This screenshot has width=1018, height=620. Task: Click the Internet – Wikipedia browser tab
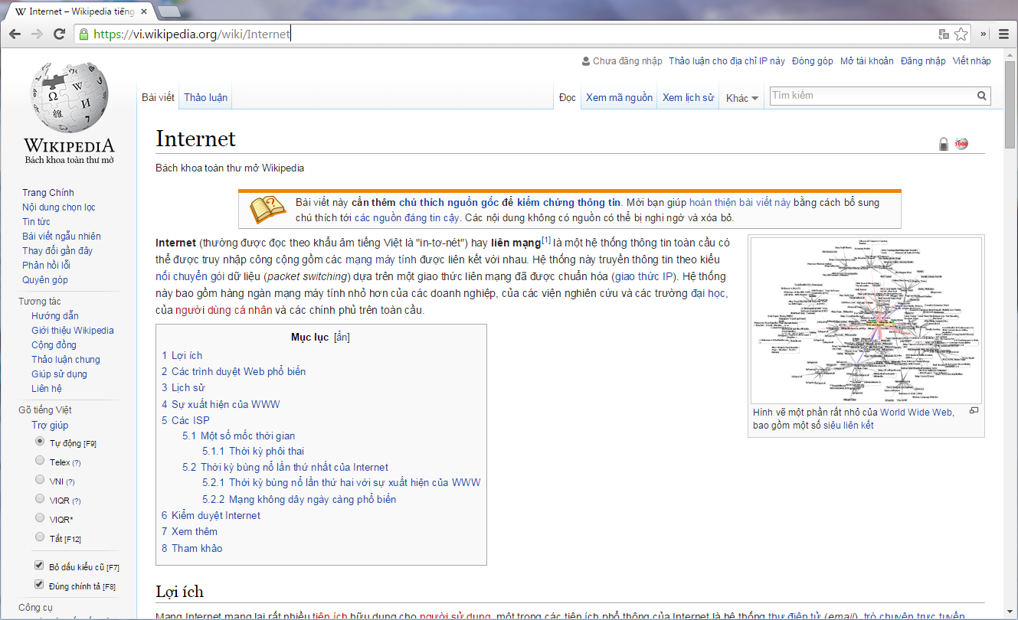coord(81,11)
